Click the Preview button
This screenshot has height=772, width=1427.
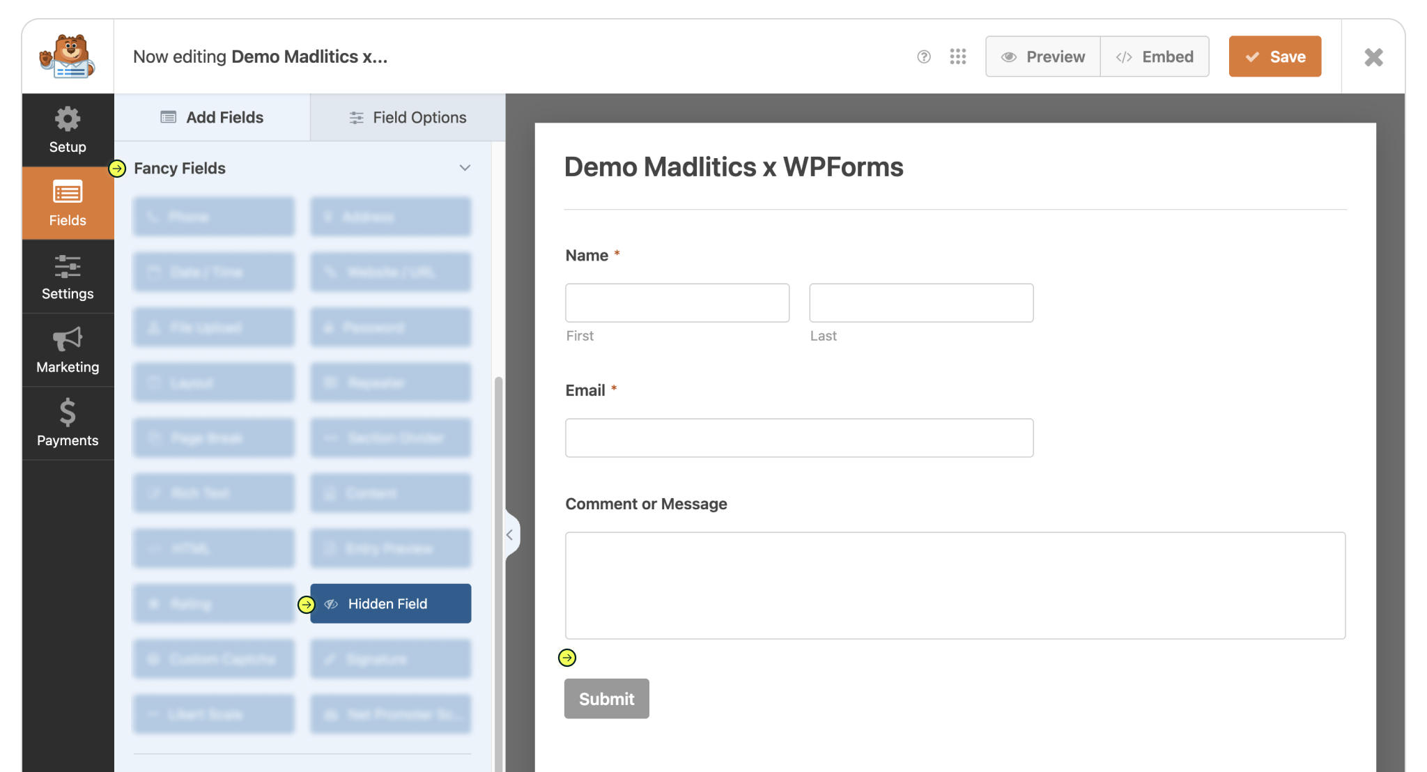pos(1043,57)
